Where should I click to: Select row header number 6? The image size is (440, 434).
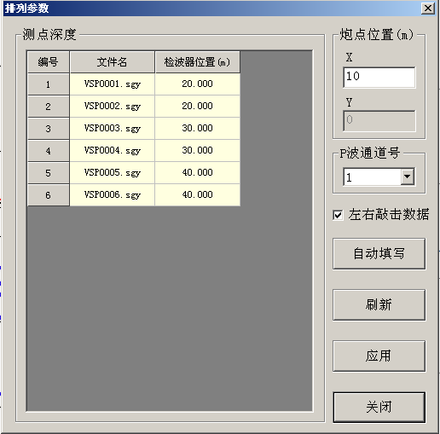pos(49,195)
